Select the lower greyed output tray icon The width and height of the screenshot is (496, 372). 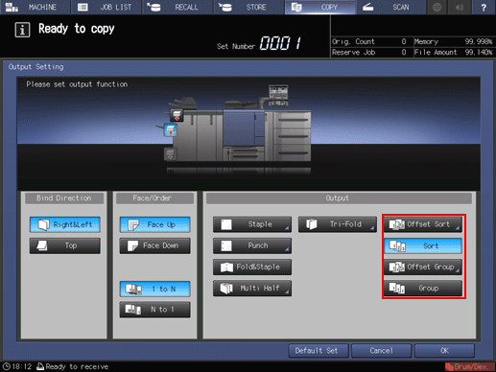coord(170,153)
